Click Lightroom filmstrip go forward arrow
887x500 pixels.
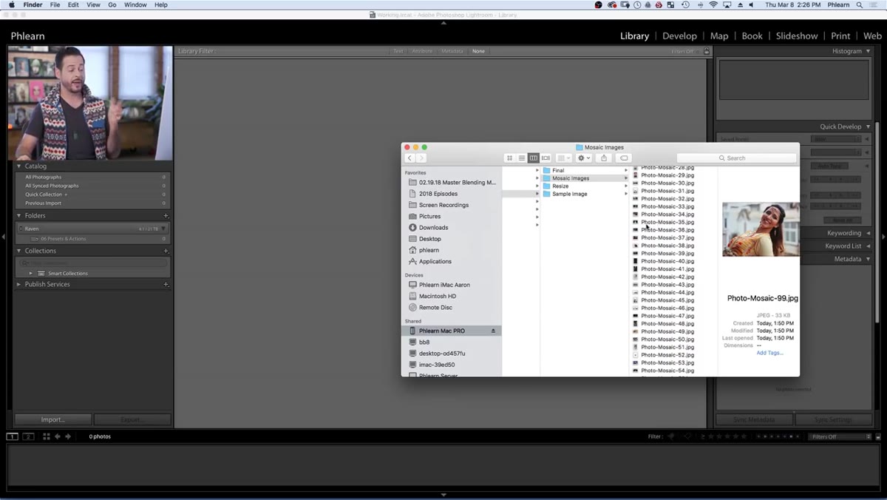(x=68, y=436)
